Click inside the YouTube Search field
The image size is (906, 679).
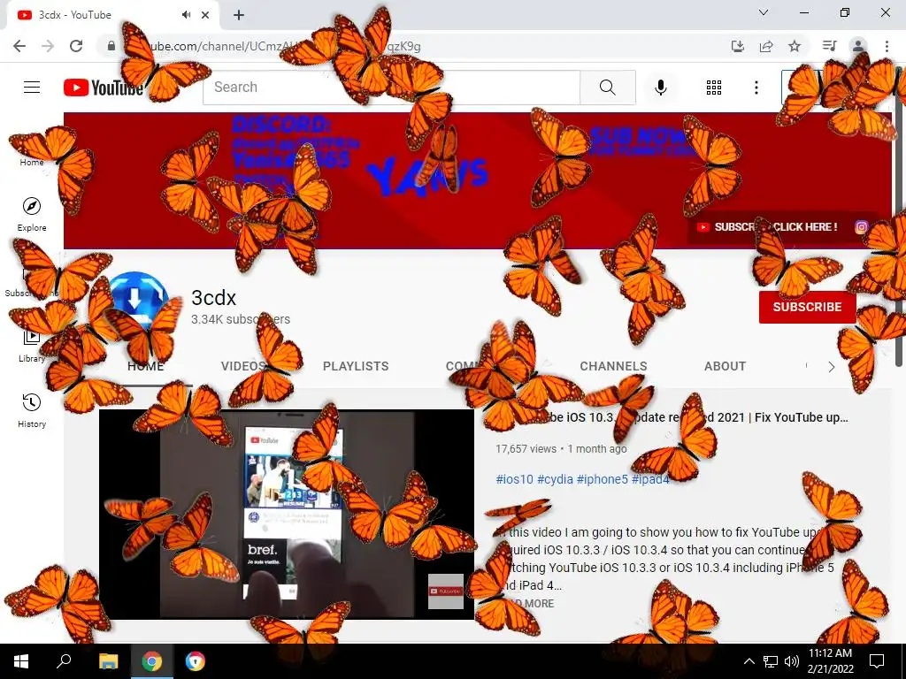pos(391,88)
